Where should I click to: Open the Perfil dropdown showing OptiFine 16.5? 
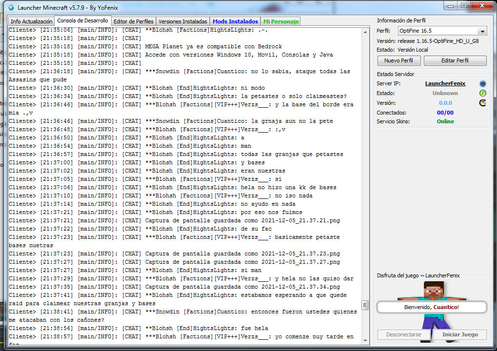[442, 31]
